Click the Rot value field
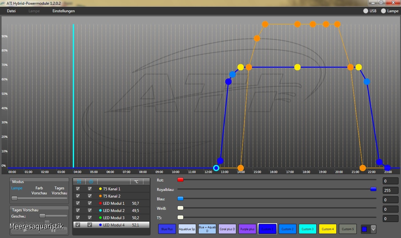Image resolution: width=401 pixels, height=238 pixels. pos(391,181)
